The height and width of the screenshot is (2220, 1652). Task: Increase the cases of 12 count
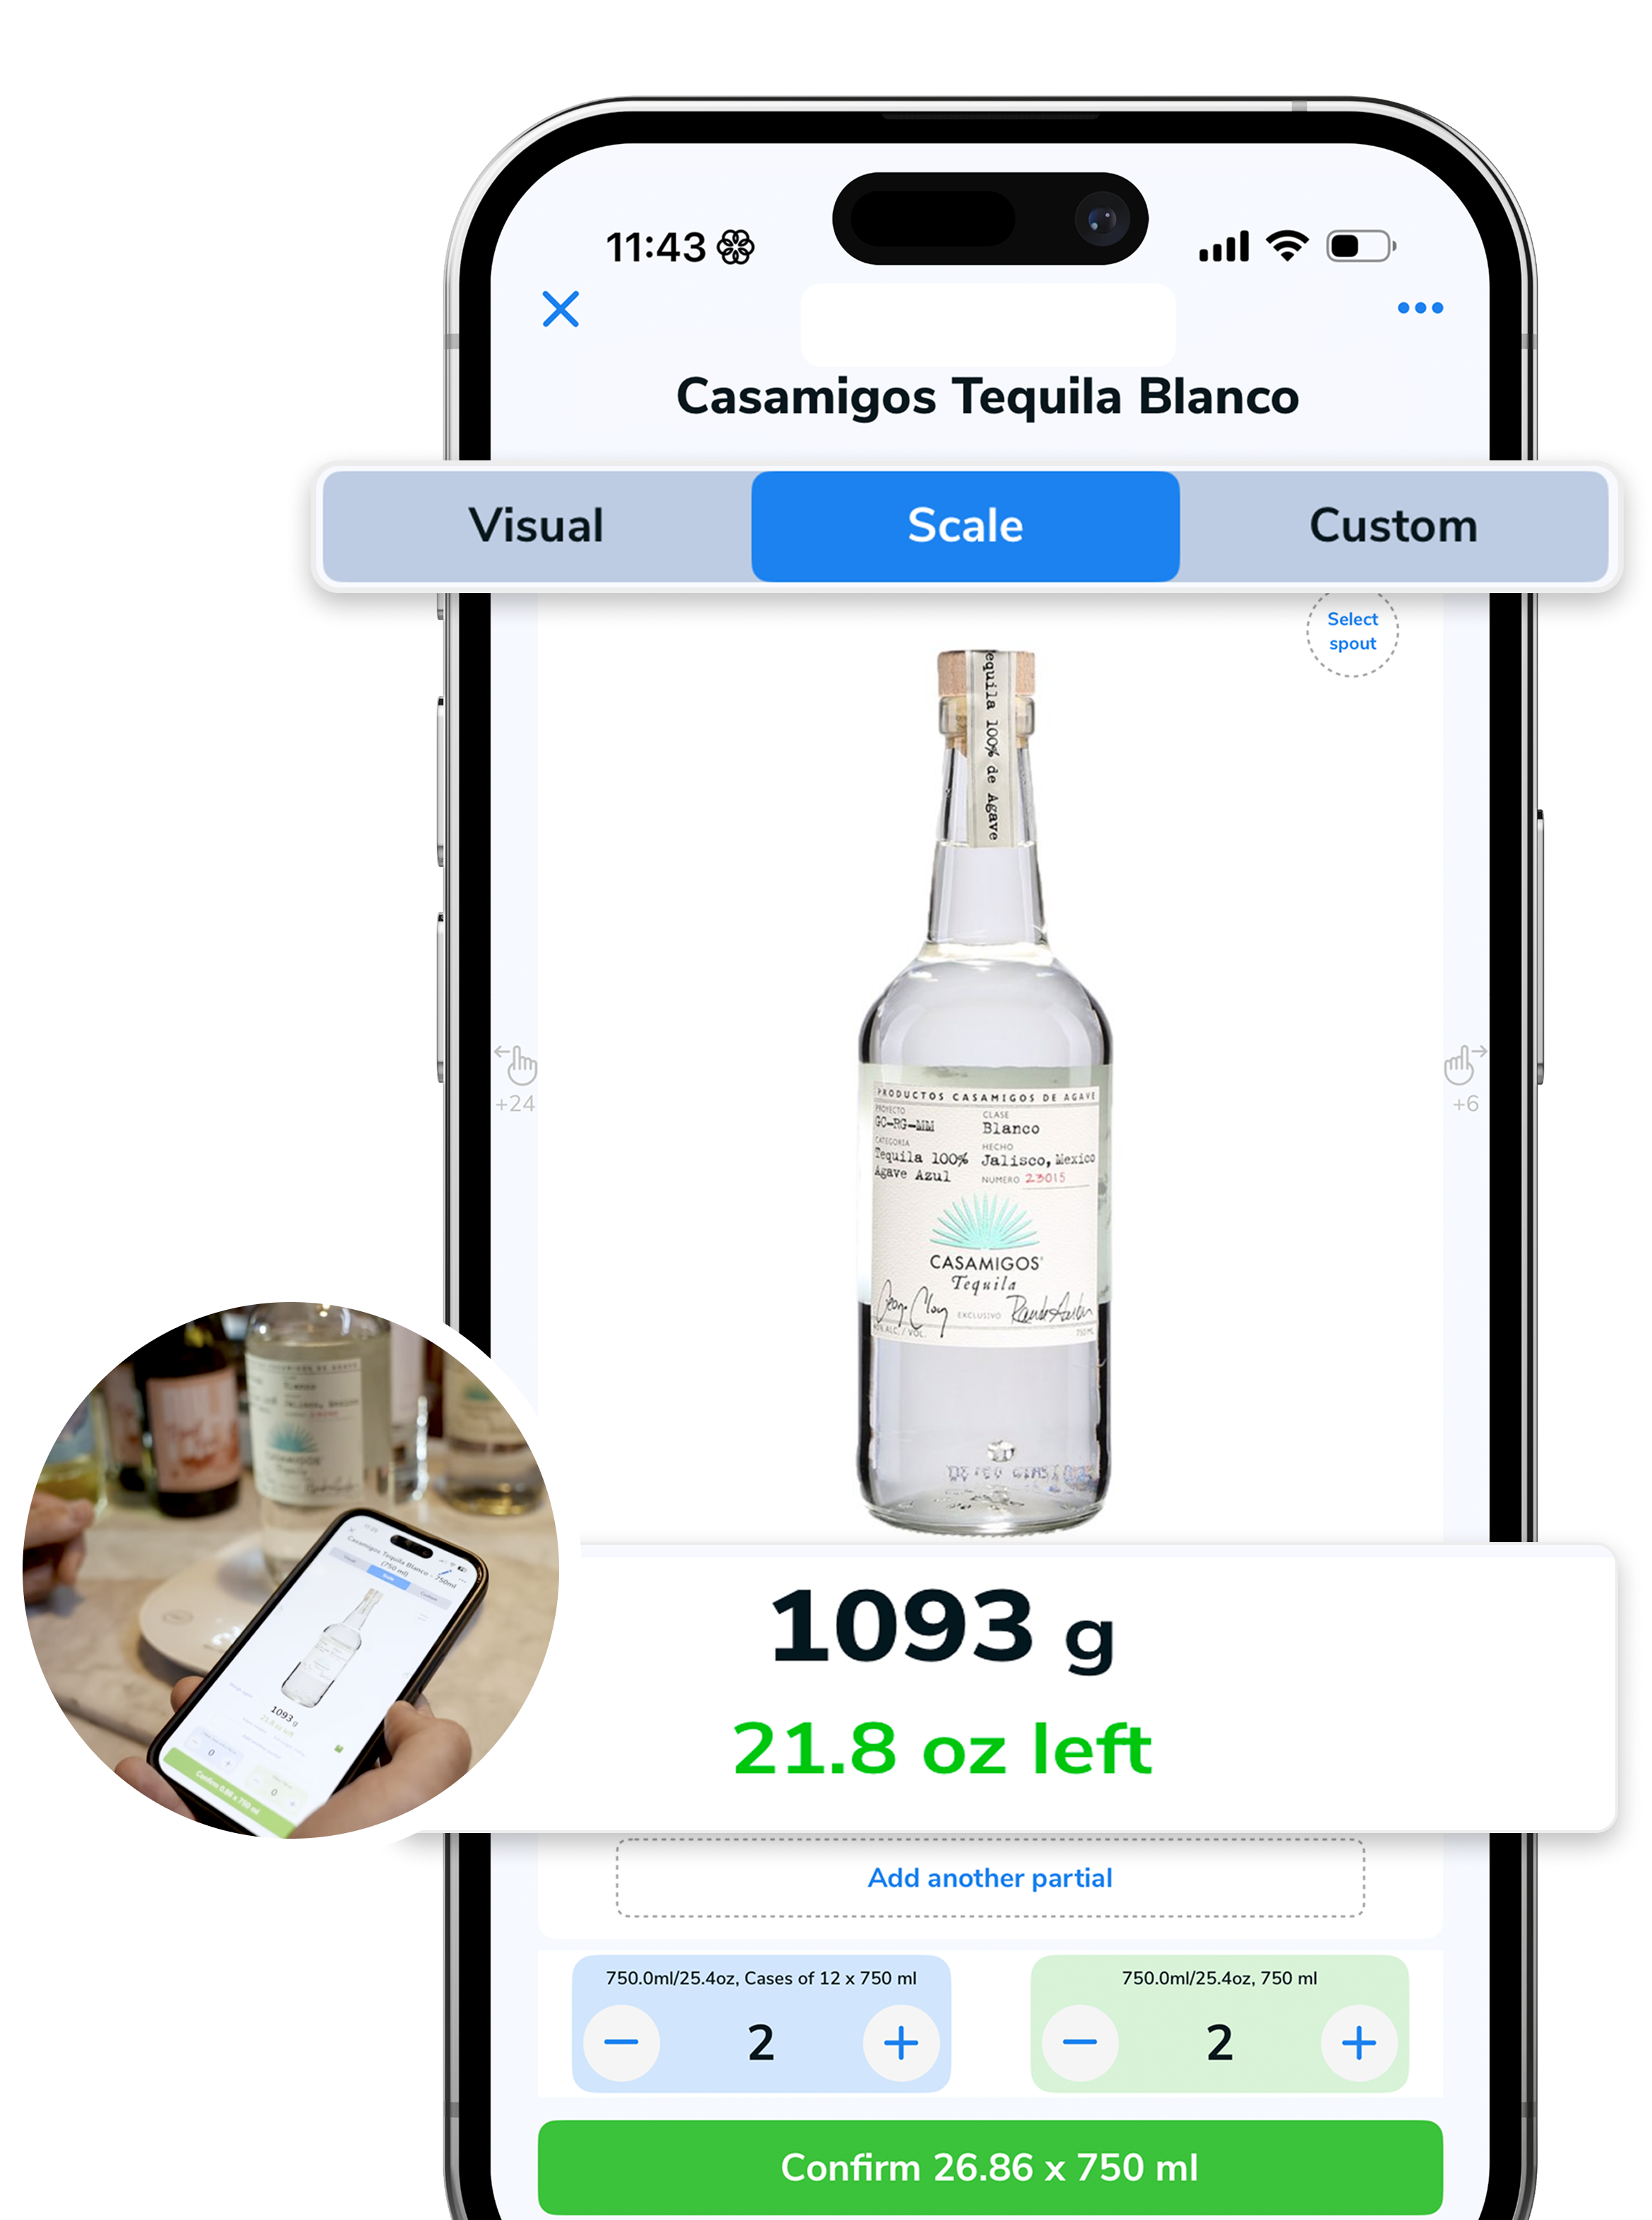coord(901,2042)
